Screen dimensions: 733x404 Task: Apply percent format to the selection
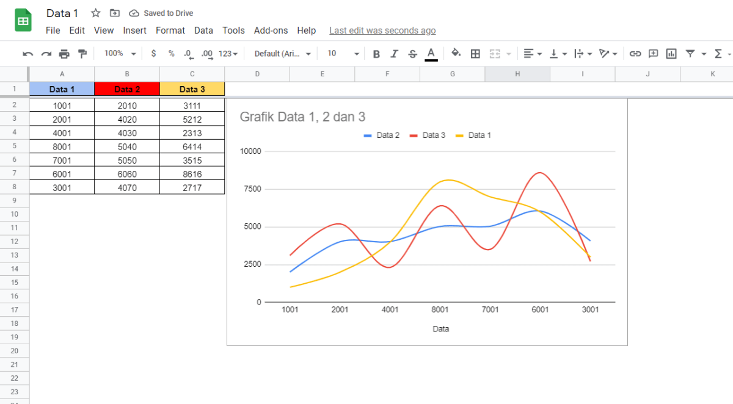(x=172, y=53)
